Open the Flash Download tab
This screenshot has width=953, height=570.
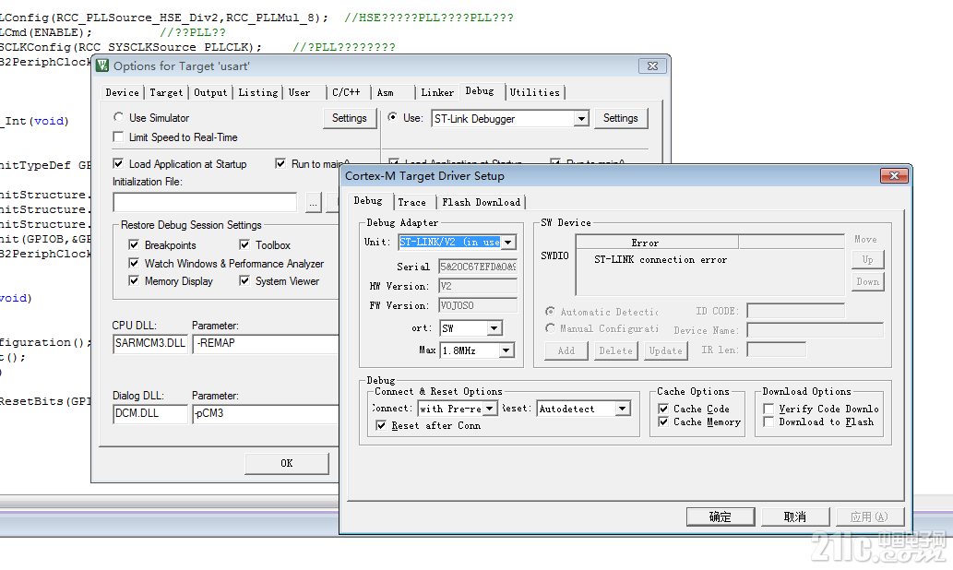(482, 202)
